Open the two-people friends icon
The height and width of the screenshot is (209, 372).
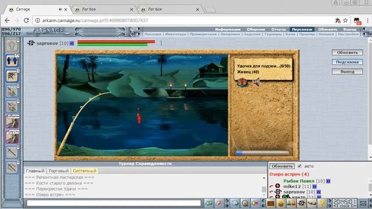[291, 203]
